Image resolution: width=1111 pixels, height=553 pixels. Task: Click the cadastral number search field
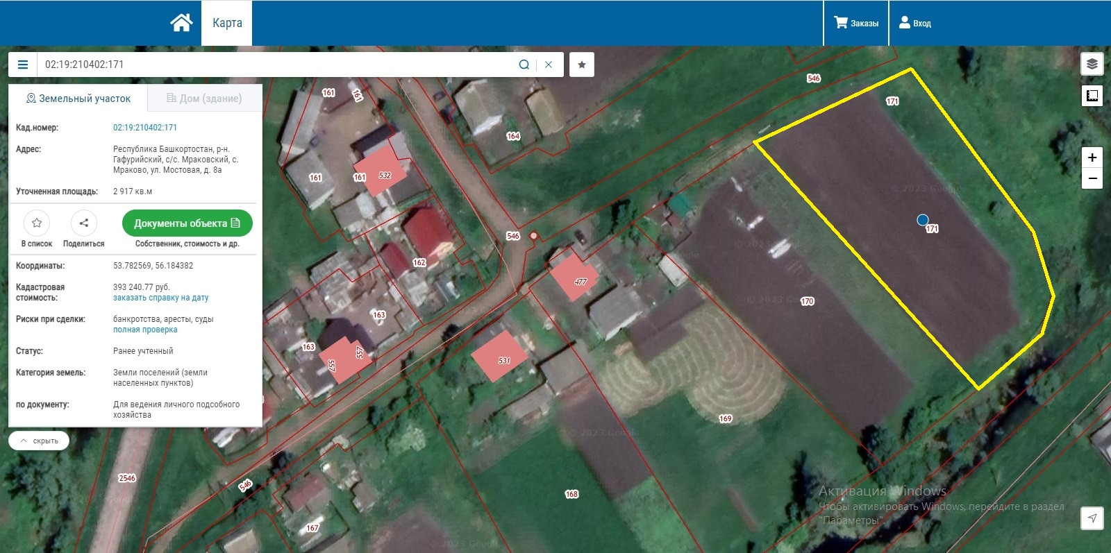tap(278, 65)
